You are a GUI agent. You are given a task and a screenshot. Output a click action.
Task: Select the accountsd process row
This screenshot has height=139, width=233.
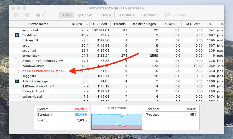pyautogui.click(x=117, y=30)
